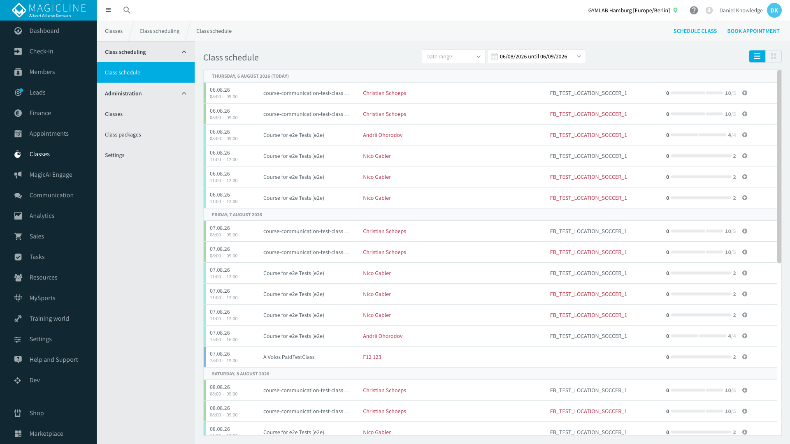Select Class schedule in the submenu
This screenshot has width=790, height=444.
tap(146, 72)
